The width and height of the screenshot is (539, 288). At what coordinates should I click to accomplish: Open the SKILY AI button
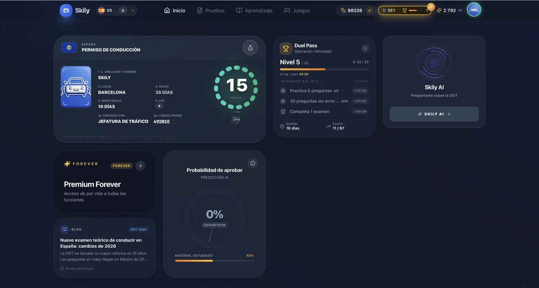434,114
